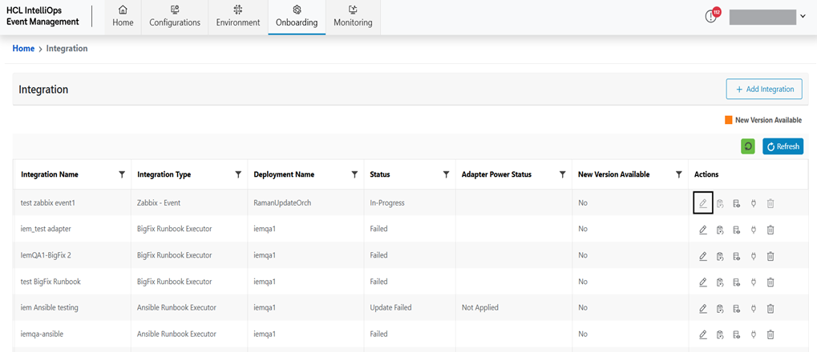Open the notifications alert icon
Screen dimensions: 817x352
(x=711, y=17)
